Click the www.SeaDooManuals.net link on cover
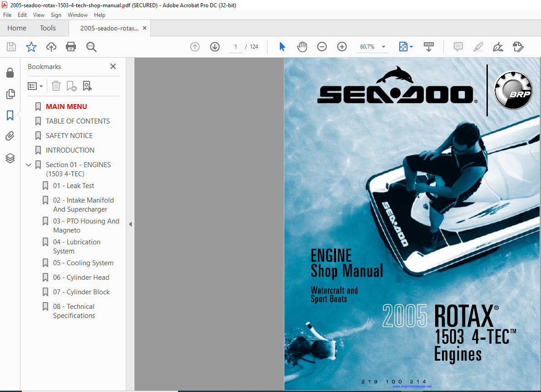541x392 pixels. click(412, 386)
